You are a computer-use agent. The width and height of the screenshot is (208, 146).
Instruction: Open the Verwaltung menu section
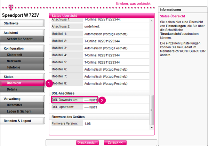[x=22, y=99]
